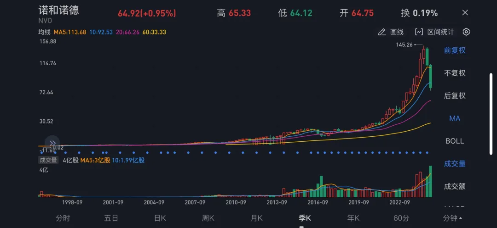Switch to the 年K yearly chart tab
The width and height of the screenshot is (497, 228).
353,218
